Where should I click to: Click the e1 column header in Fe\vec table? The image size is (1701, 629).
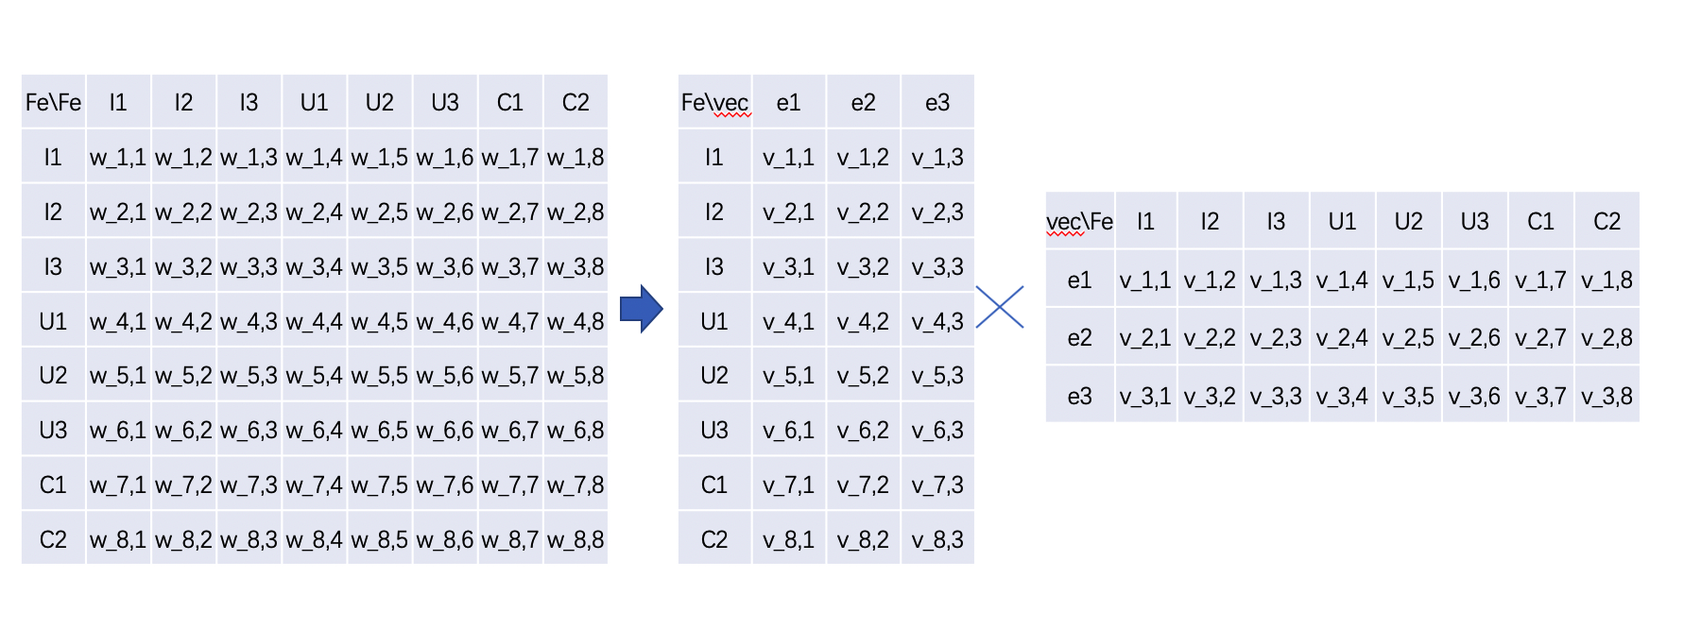click(788, 102)
